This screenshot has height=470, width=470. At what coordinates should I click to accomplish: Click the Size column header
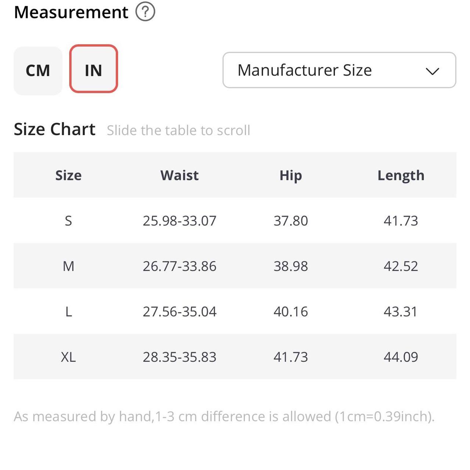tap(68, 175)
